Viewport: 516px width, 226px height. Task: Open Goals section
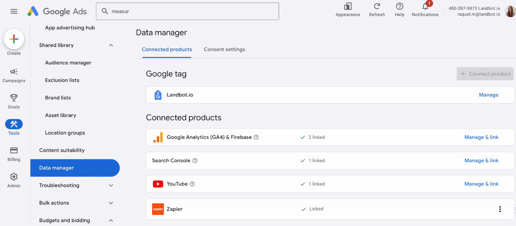click(14, 102)
